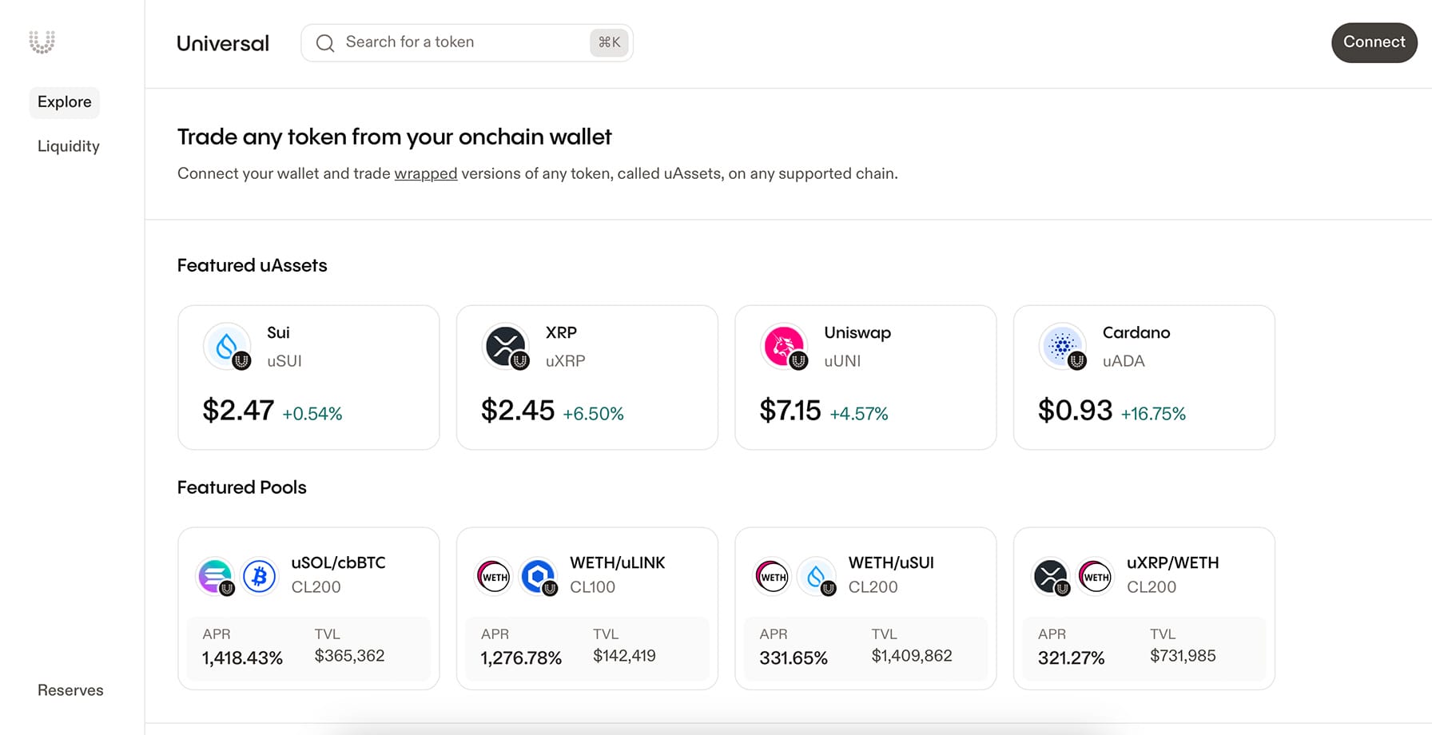Select the Sui token icon
Image resolution: width=1432 pixels, height=735 pixels.
point(228,346)
